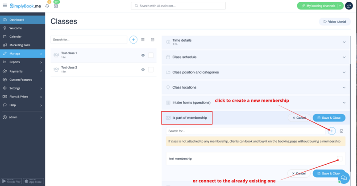
Task: Click the Google Play badge
Action: point(11,181)
